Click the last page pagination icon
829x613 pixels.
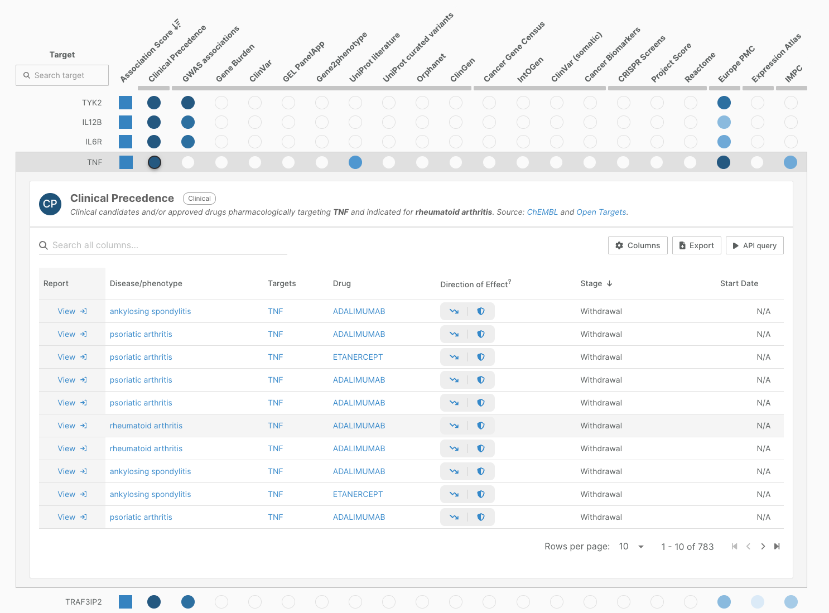pyautogui.click(x=777, y=547)
